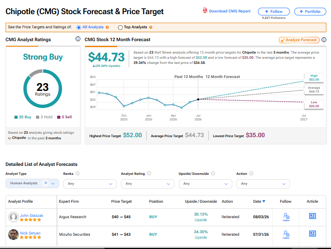Click info icon beside Upside/Downside filter
The height and width of the screenshot is (249, 331).
pos(213,174)
